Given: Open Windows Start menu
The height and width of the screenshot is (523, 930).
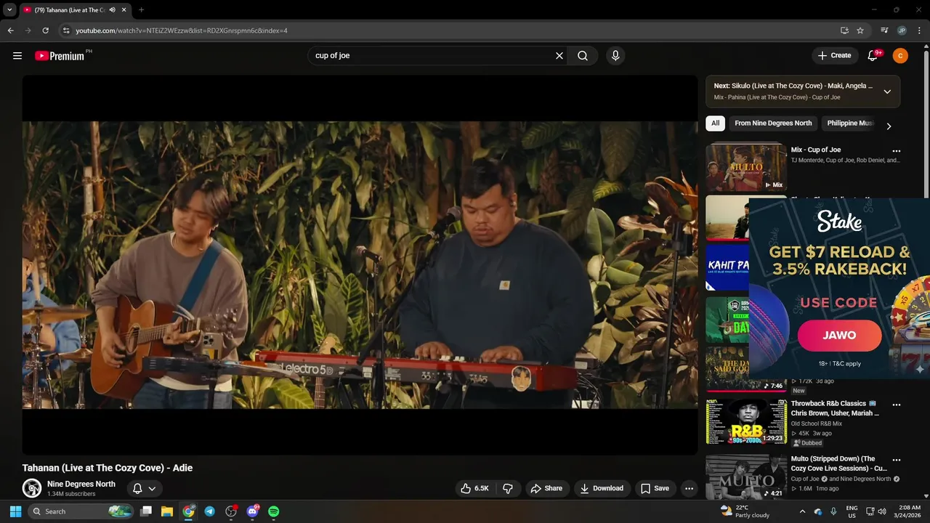Looking at the screenshot, I should (x=15, y=511).
